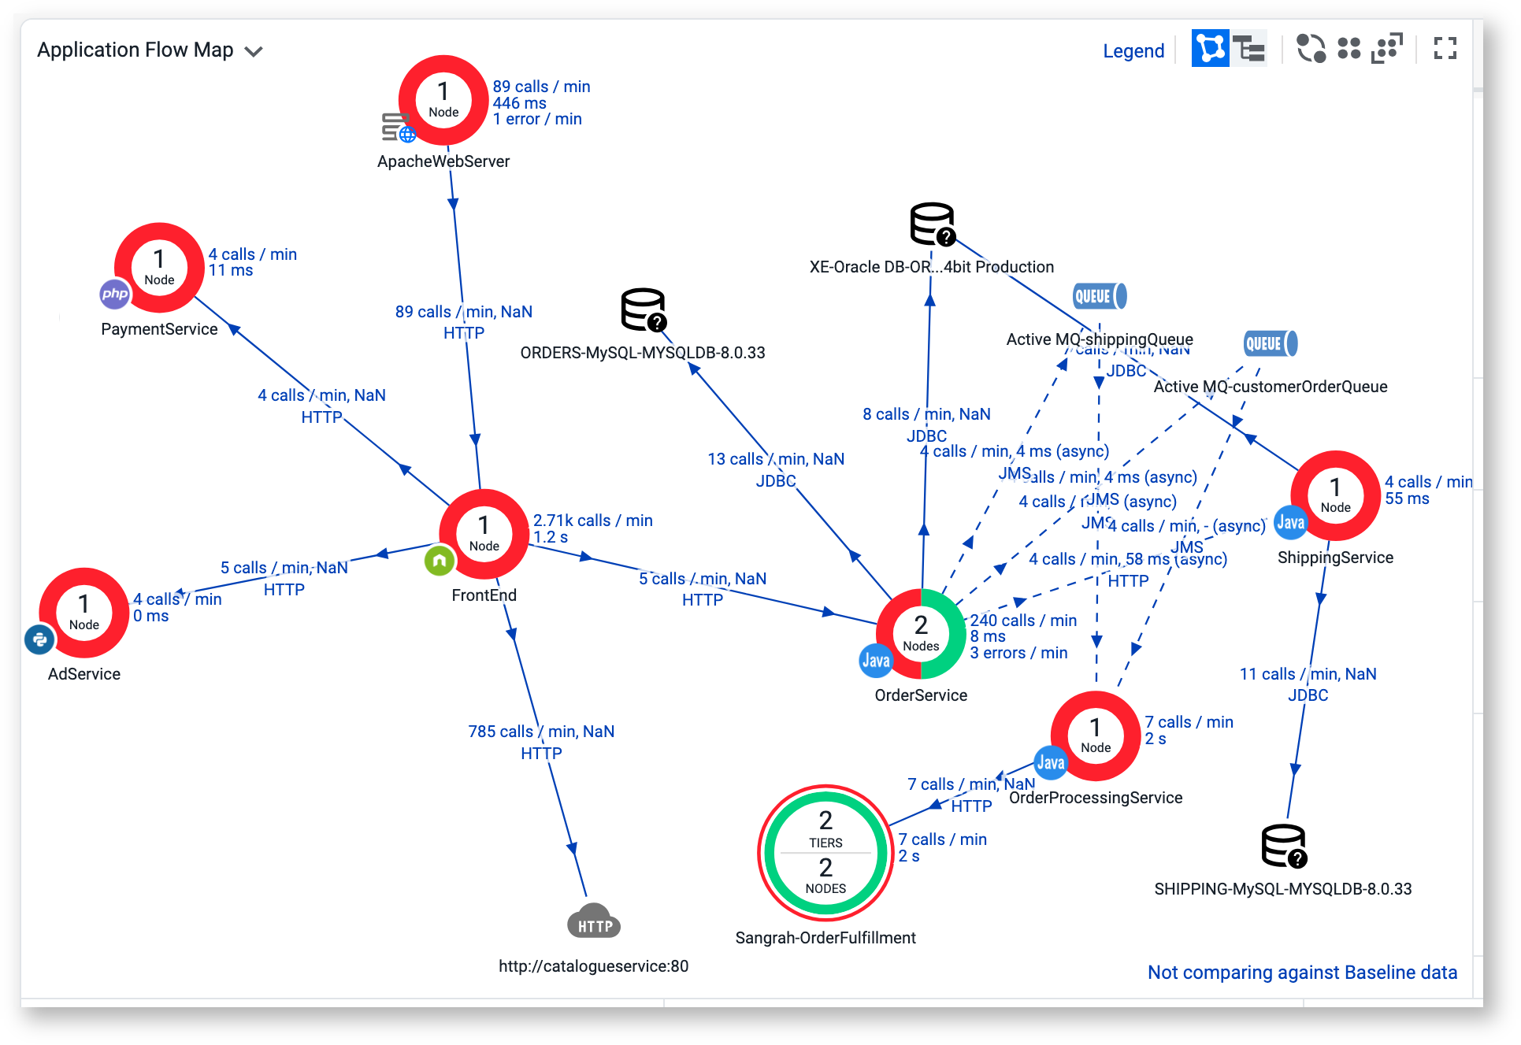Open the Application Flow Map dropdown
This screenshot has width=1521, height=1045.
[x=150, y=50]
